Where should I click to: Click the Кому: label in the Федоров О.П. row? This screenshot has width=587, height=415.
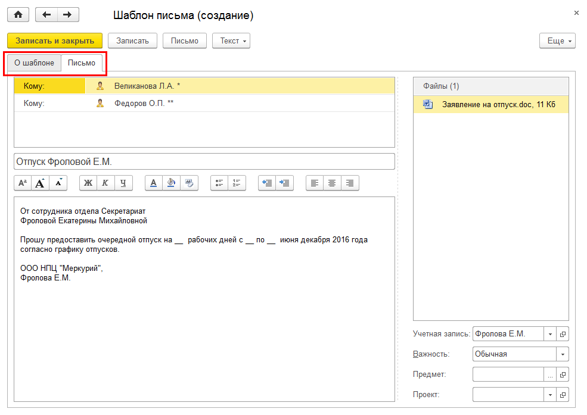[x=34, y=103]
